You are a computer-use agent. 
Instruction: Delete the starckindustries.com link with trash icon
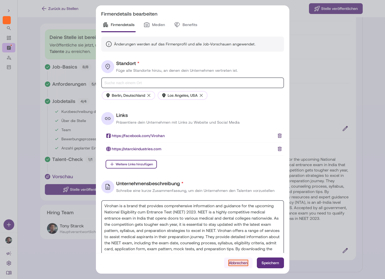(280, 149)
